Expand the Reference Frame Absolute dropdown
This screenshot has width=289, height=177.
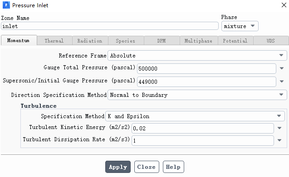[x=197, y=55]
